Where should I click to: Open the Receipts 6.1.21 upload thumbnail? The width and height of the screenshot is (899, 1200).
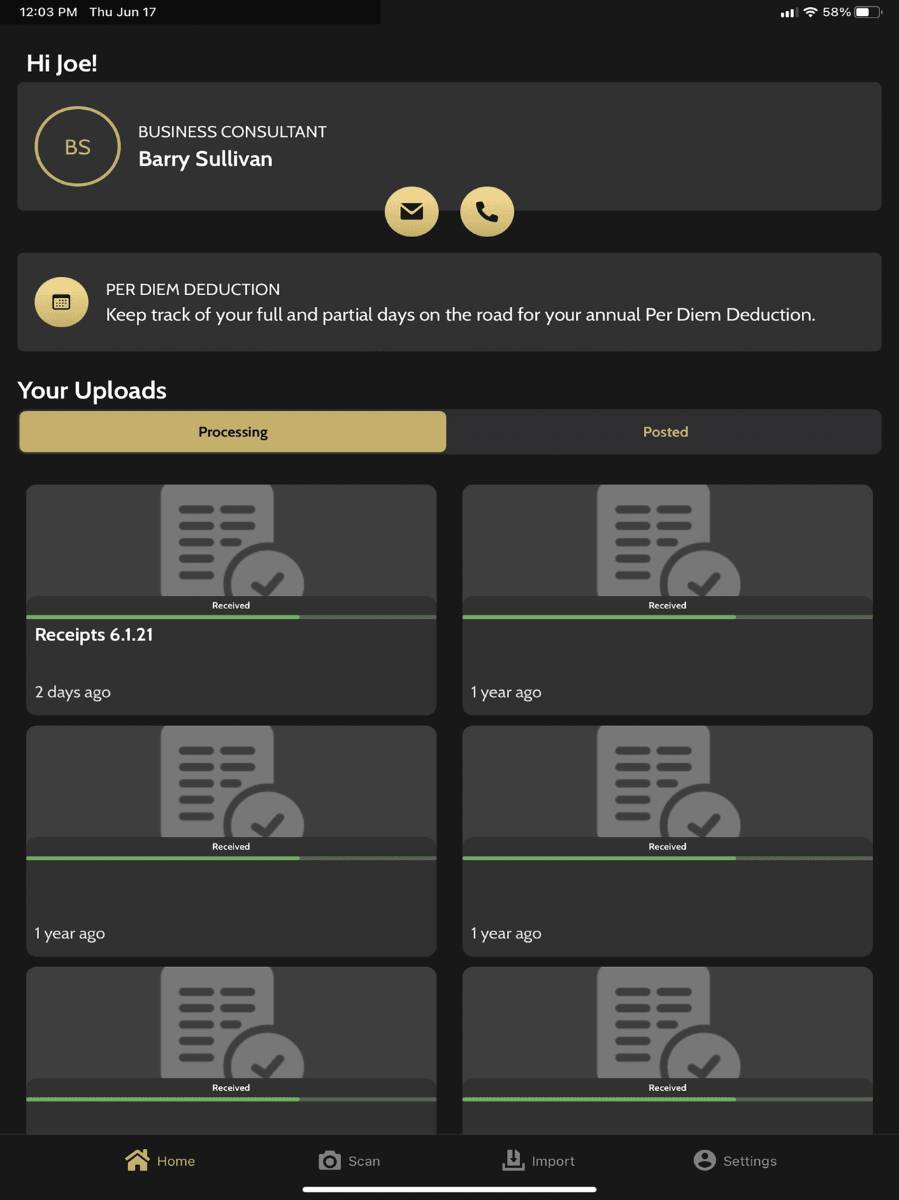(x=231, y=541)
